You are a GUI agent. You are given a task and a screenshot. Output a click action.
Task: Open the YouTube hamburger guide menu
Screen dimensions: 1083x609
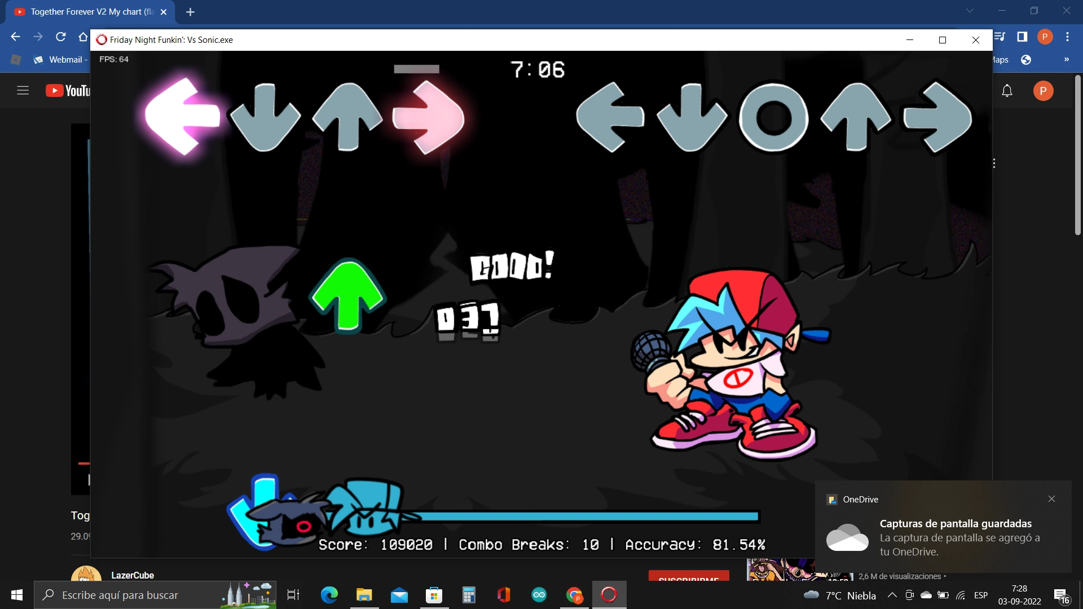pos(23,91)
